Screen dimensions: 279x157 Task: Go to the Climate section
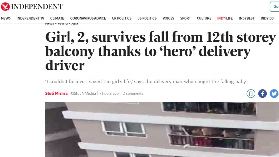point(57,18)
